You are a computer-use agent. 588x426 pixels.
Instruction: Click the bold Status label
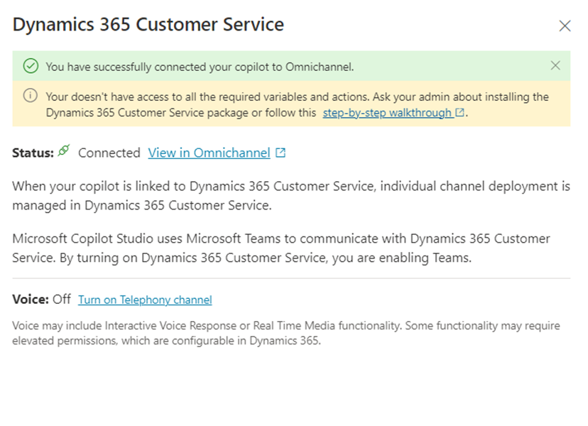pyautogui.click(x=33, y=153)
